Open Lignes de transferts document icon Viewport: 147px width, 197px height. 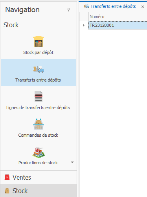pyautogui.click(x=39, y=97)
